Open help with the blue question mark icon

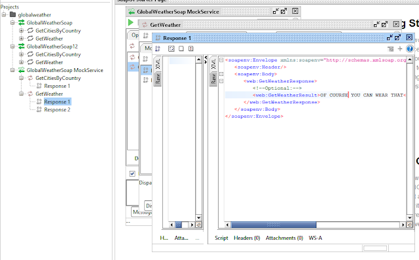click(x=409, y=48)
